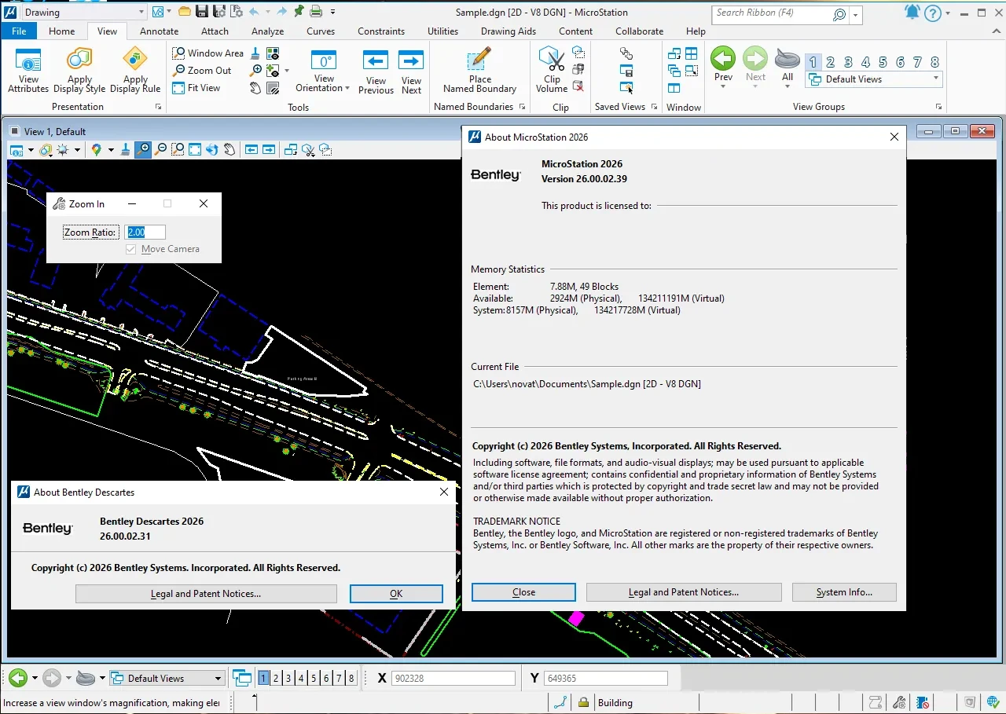Click the lock icon in status bar
This screenshot has width=1006, height=714.
coord(583,702)
